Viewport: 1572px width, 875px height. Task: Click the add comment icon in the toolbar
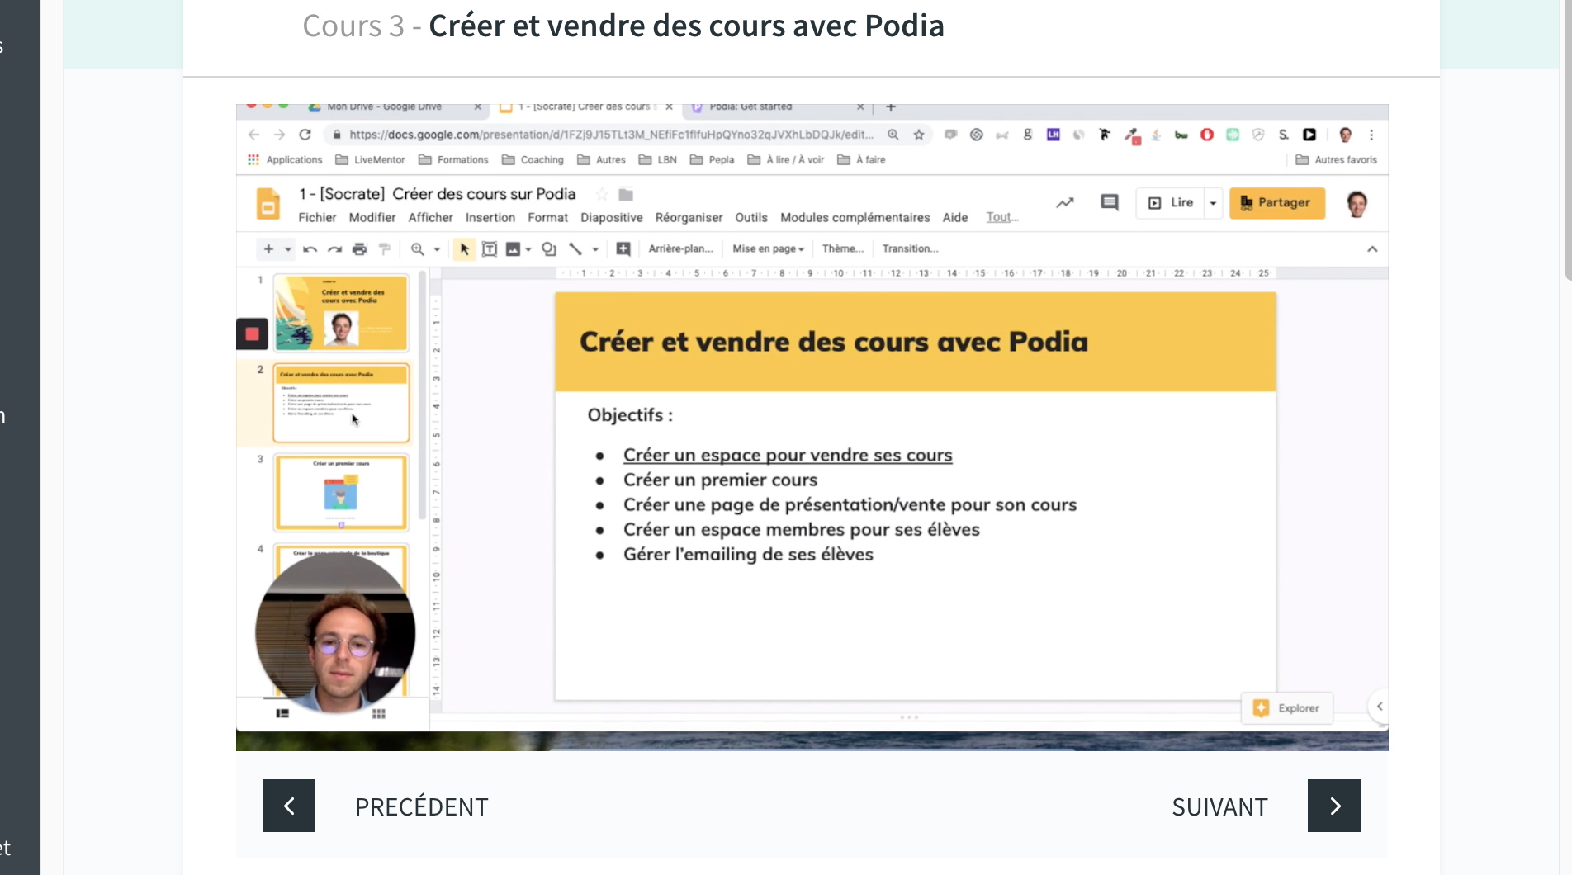623,248
